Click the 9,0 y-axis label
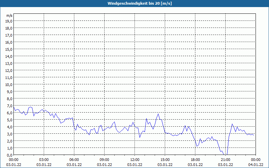Viewport: 269px width, 168px height. click(x=9, y=91)
